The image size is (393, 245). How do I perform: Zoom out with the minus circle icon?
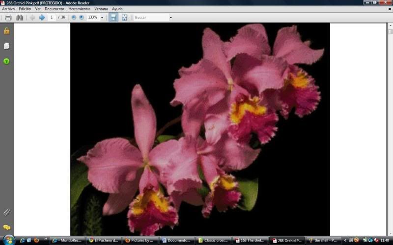click(74, 17)
